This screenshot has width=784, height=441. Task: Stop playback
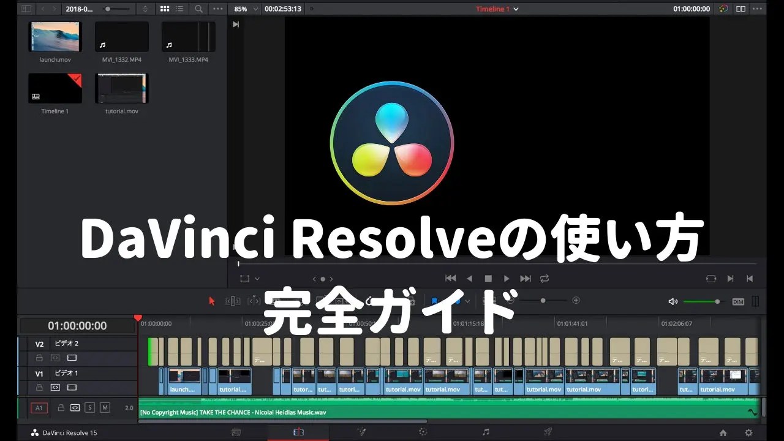pyautogui.click(x=488, y=278)
